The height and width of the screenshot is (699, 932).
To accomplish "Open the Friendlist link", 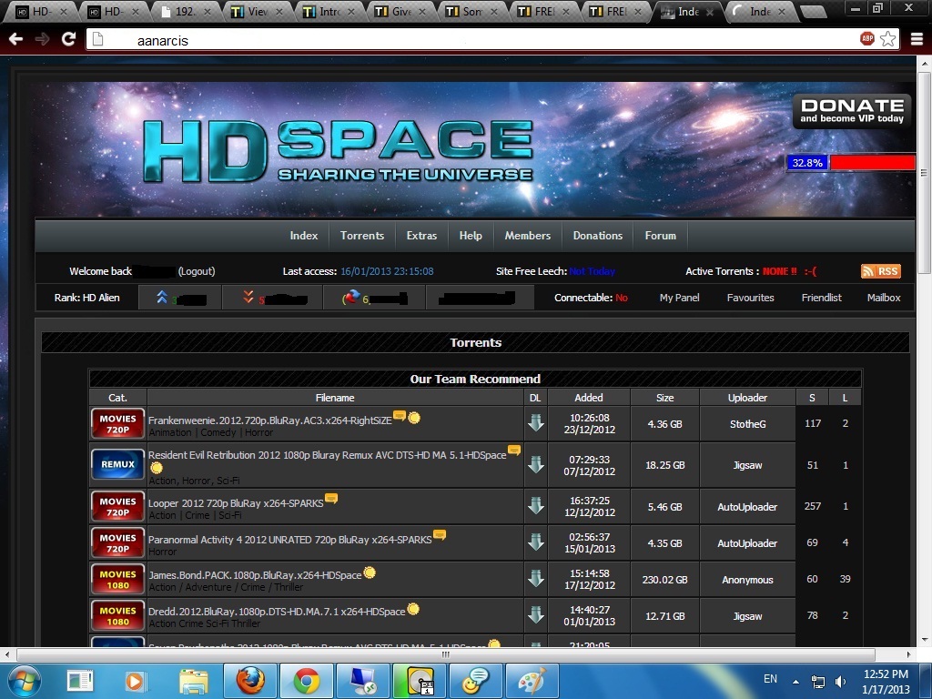I will [822, 298].
